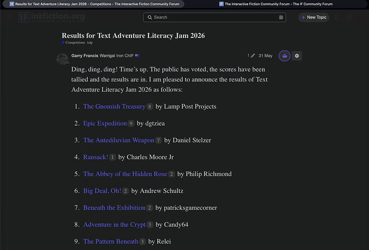Click the 31 May post date
The width and height of the screenshot is (369, 250).
(x=265, y=56)
